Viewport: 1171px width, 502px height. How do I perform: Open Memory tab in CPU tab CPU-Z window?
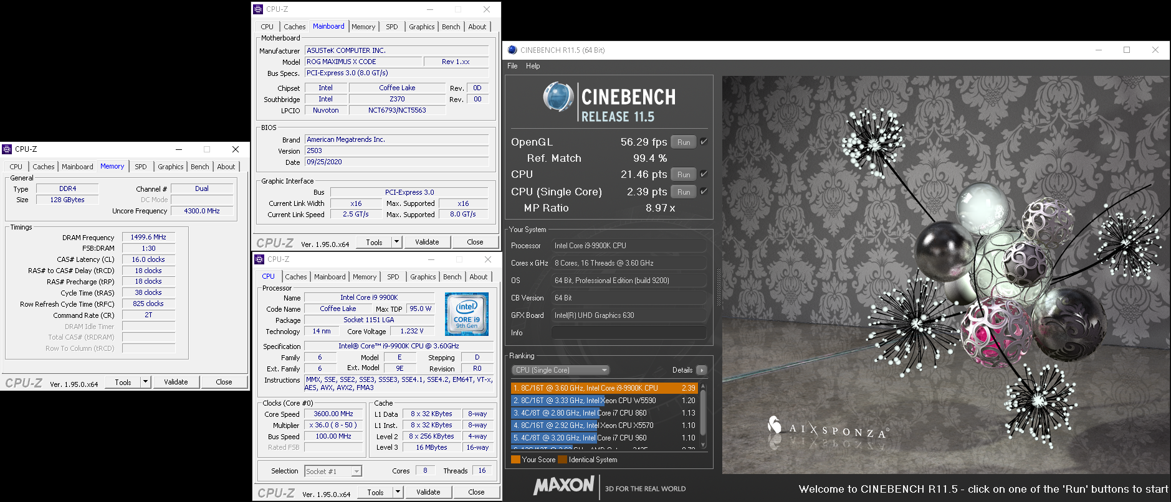click(x=365, y=277)
